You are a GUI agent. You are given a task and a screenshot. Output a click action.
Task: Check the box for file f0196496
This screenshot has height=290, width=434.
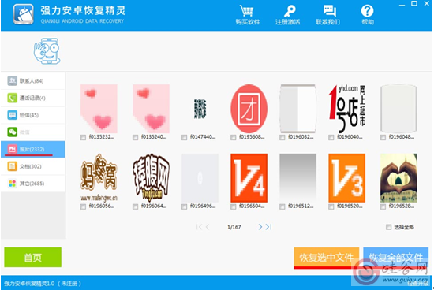185,206
